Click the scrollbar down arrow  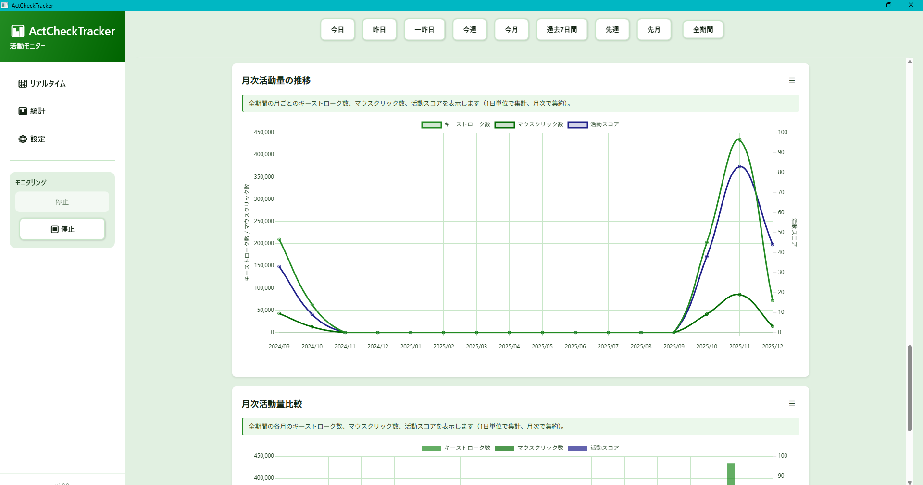909,483
